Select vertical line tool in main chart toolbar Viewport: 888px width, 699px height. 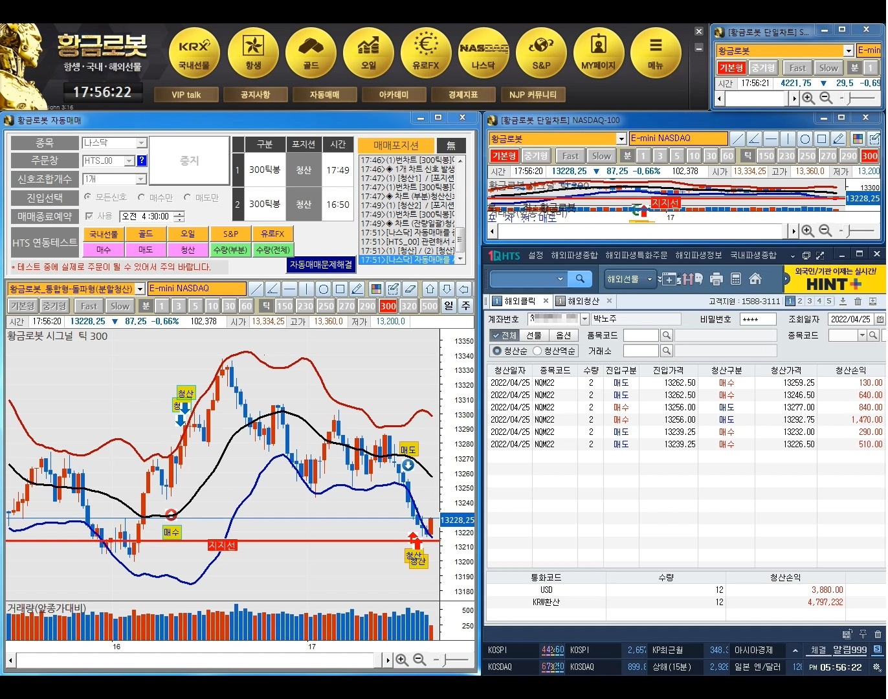[307, 289]
